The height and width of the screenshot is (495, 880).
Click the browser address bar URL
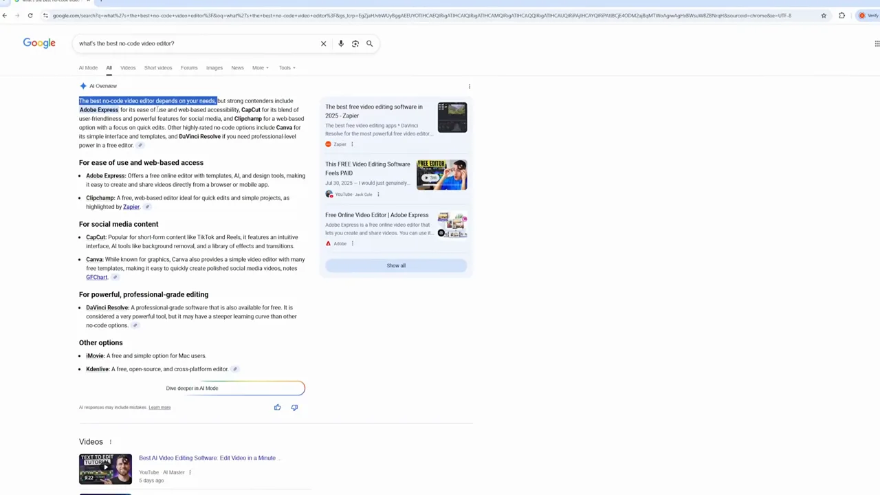point(421,15)
